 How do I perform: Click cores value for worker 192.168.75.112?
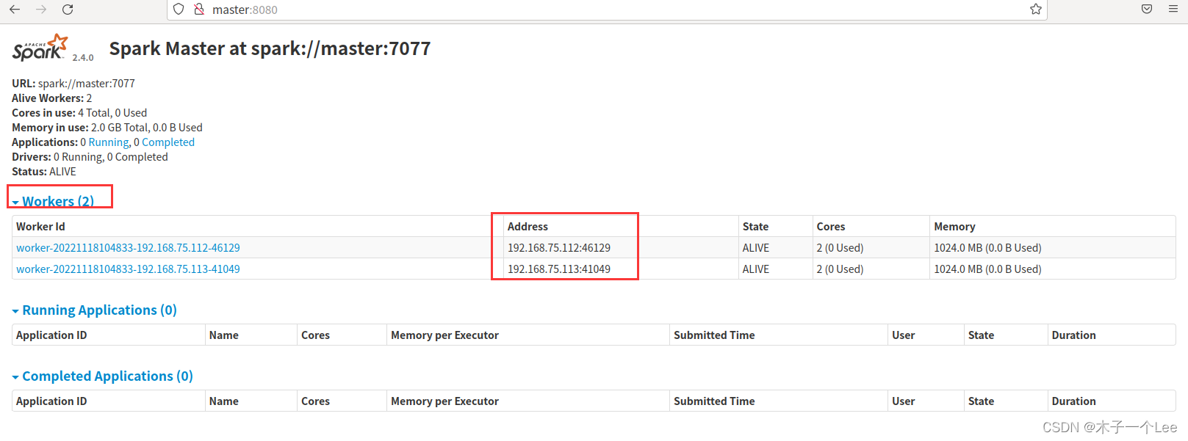click(x=840, y=248)
